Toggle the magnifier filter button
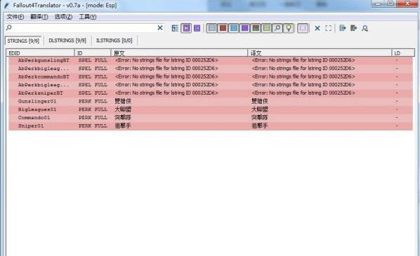 tap(277, 28)
